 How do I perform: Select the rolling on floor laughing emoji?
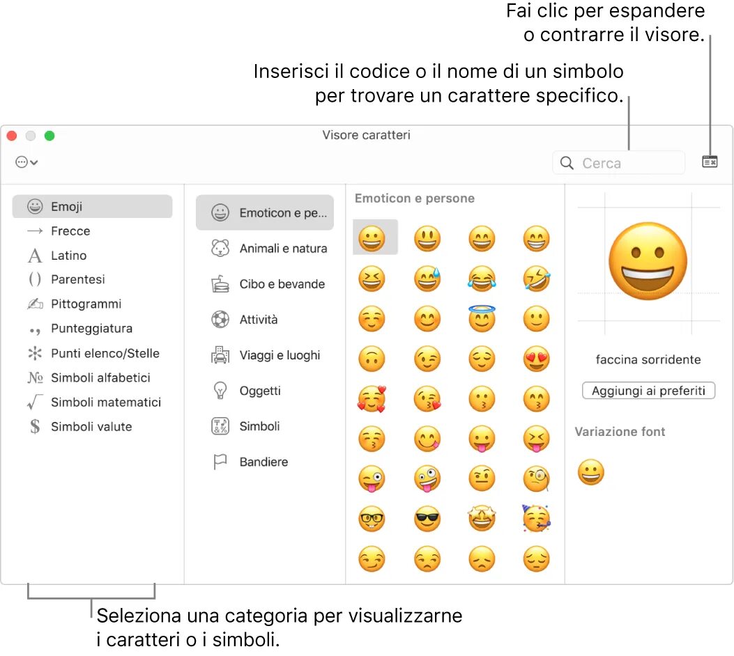click(x=537, y=279)
